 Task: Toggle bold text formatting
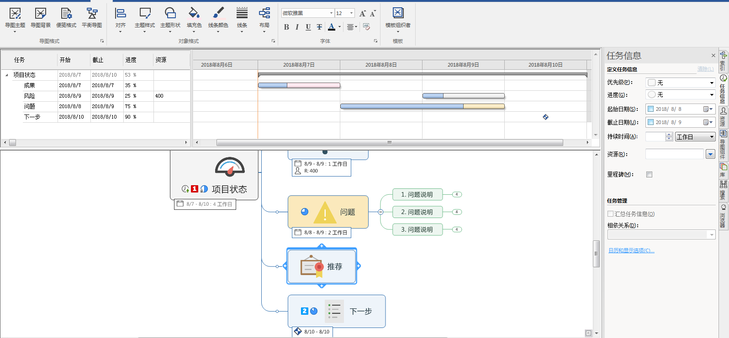[286, 27]
